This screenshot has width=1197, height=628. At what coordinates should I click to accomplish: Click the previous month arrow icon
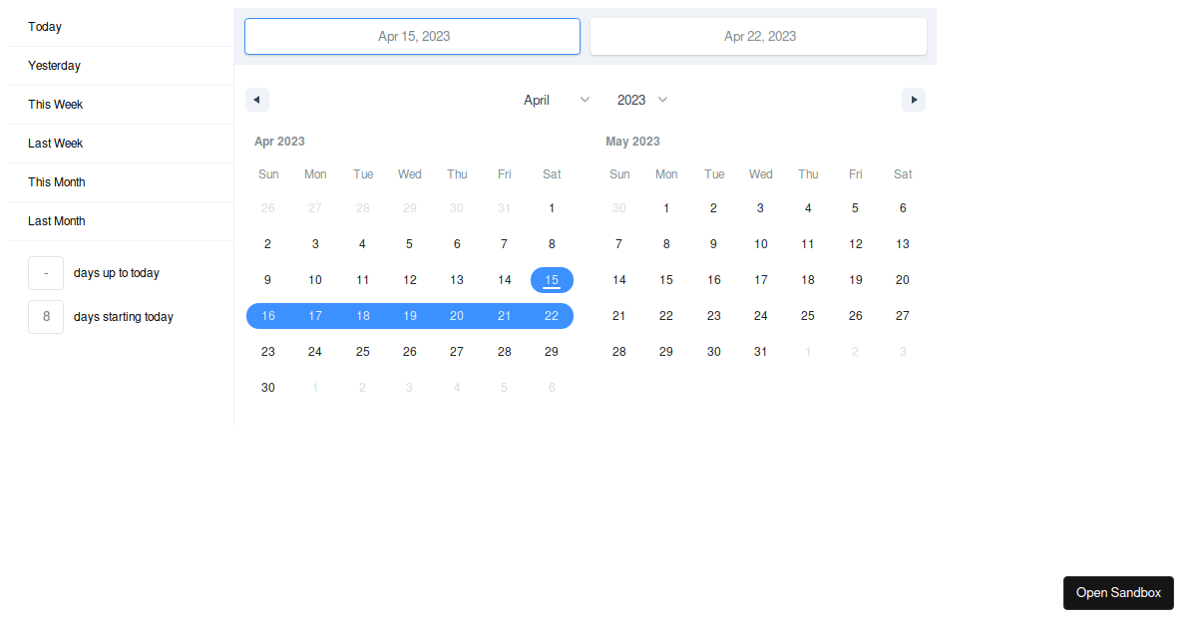(257, 100)
